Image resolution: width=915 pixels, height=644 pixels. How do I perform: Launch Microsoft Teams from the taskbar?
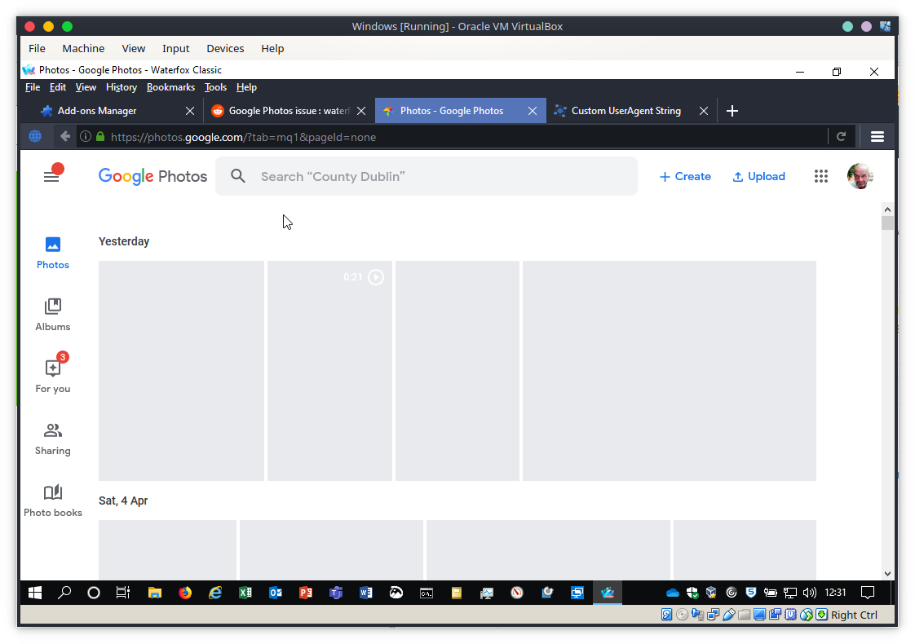point(335,593)
